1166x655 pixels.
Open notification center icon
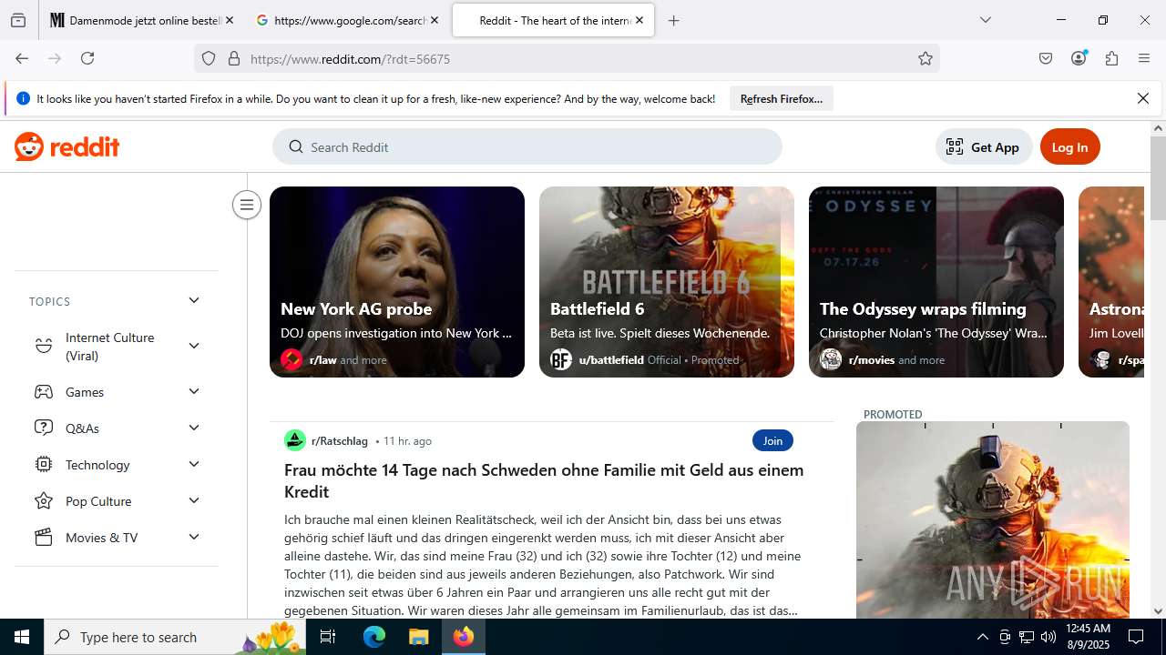[x=1136, y=637]
